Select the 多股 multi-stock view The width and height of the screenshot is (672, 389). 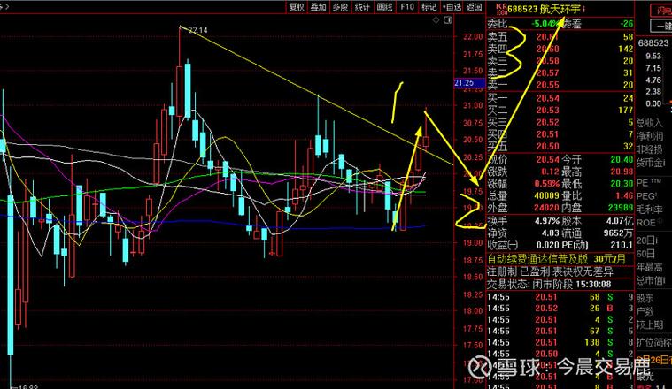[341, 6]
